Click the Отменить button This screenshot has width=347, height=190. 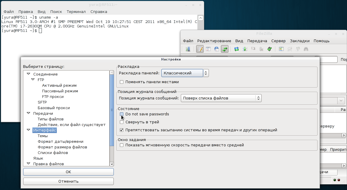point(68,181)
